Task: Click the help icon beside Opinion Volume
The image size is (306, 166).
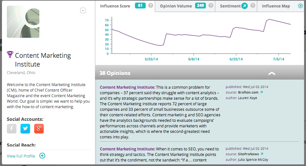Action: click(211, 6)
